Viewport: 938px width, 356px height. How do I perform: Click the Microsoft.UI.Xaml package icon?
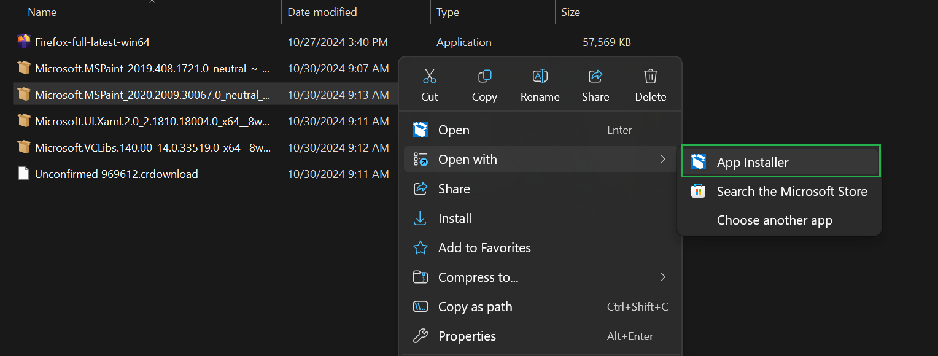pyautogui.click(x=24, y=121)
